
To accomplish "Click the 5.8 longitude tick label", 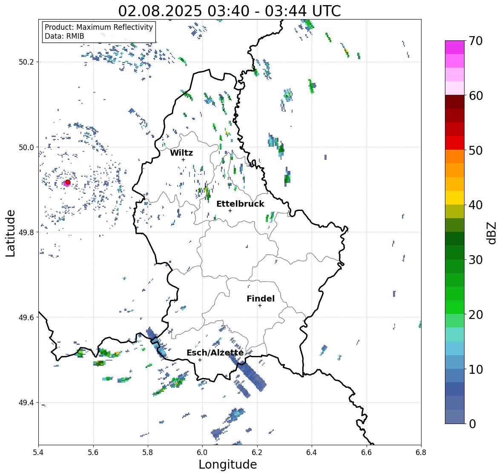I will tap(148, 452).
